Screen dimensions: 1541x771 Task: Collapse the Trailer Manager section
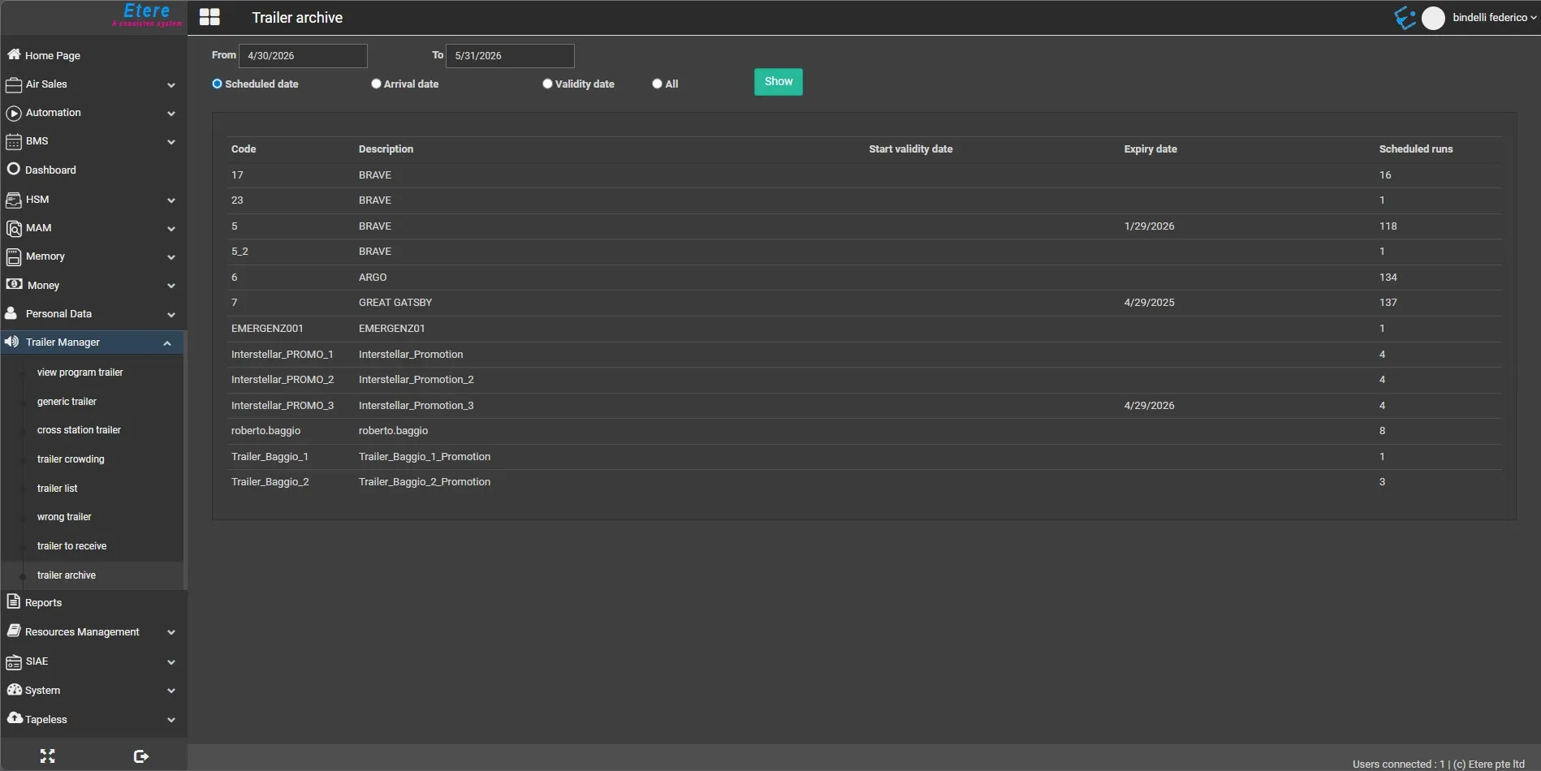coord(167,342)
